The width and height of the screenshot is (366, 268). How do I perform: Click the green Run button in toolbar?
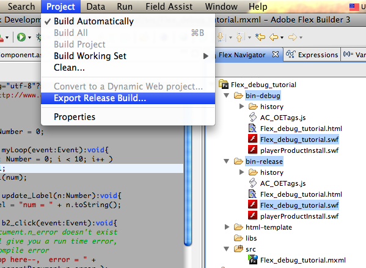pyautogui.click(x=21, y=37)
